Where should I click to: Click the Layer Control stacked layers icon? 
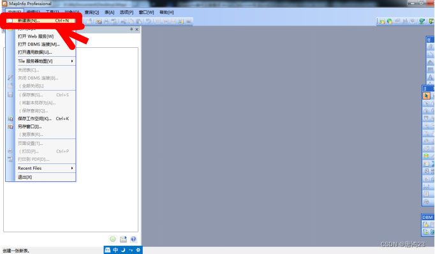[427, 156]
